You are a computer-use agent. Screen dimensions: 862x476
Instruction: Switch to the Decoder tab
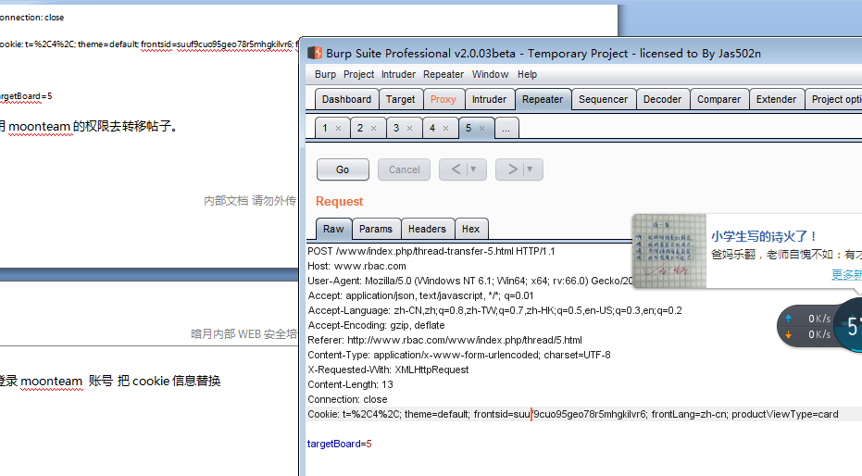tap(662, 99)
